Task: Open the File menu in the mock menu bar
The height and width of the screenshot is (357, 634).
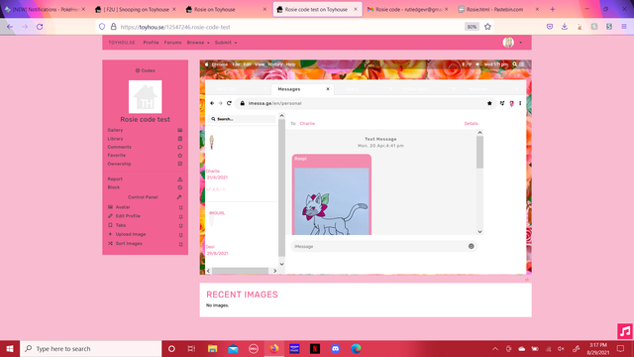Action: [x=236, y=64]
